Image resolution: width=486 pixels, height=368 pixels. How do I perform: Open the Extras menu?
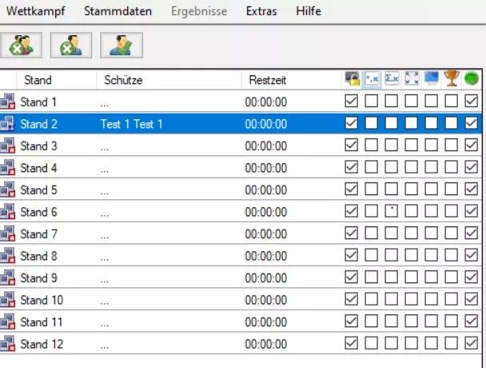(x=261, y=12)
